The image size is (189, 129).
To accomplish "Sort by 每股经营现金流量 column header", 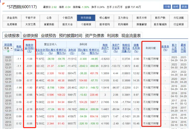I will click(x=126, y=48).
